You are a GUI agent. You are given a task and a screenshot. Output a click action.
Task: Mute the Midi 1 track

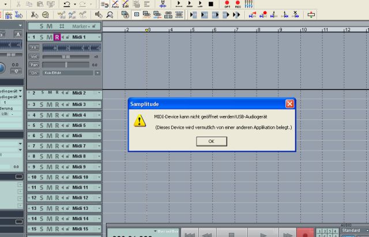[49, 37]
